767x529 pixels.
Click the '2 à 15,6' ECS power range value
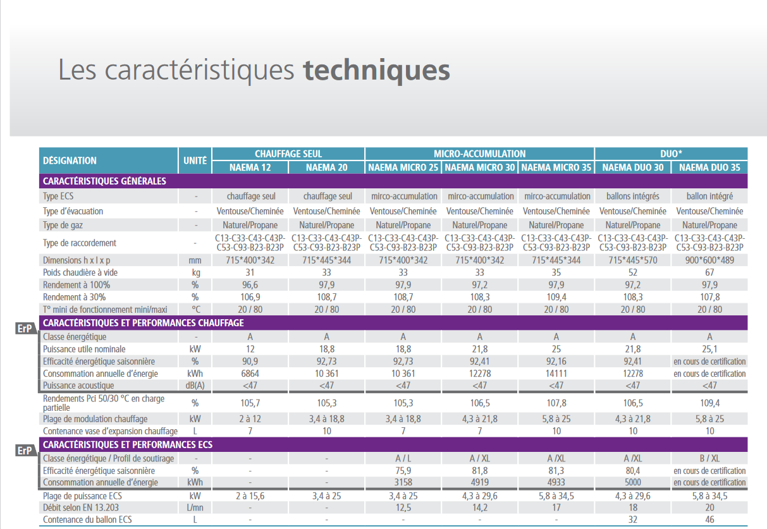(x=250, y=496)
